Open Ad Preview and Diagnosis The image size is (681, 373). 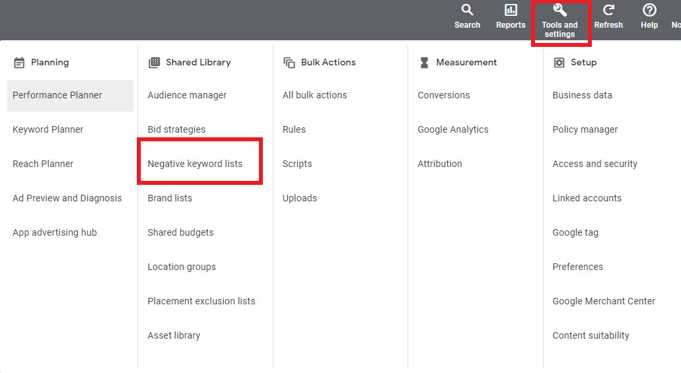click(x=67, y=198)
